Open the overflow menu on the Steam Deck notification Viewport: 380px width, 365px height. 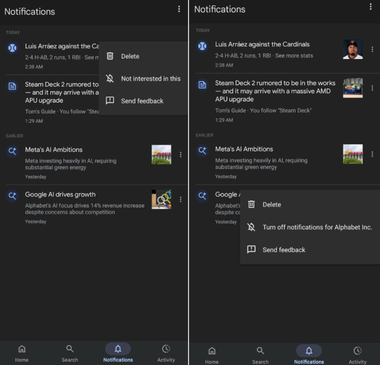coord(372,88)
